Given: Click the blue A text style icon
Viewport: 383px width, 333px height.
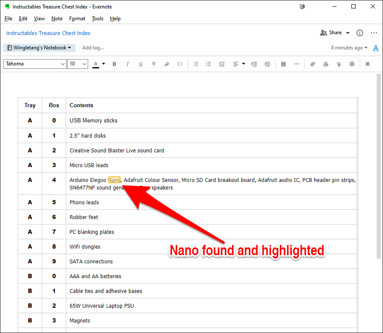Looking at the screenshot, I should (376, 48).
